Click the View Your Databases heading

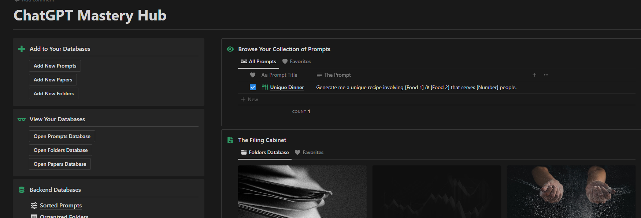point(57,119)
